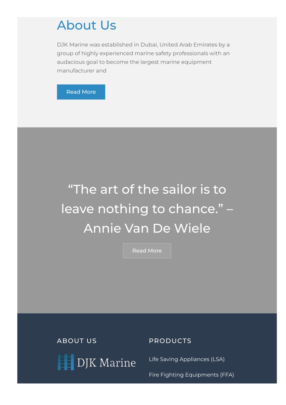Image resolution: width=286 pixels, height=405 pixels.
Task: Open the Fire Fighting Equipments (FFA) link
Action: tap(191, 375)
